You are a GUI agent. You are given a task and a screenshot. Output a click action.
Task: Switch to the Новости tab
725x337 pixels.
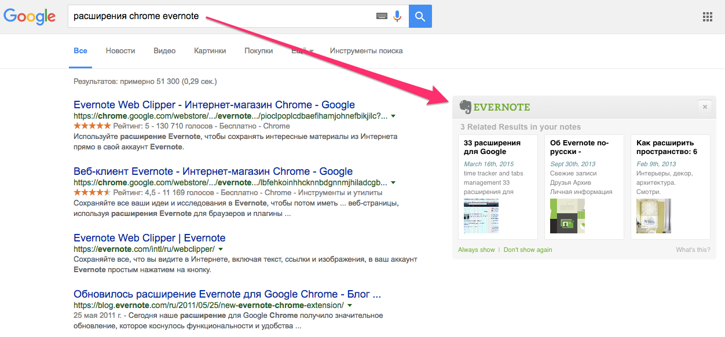pos(120,51)
